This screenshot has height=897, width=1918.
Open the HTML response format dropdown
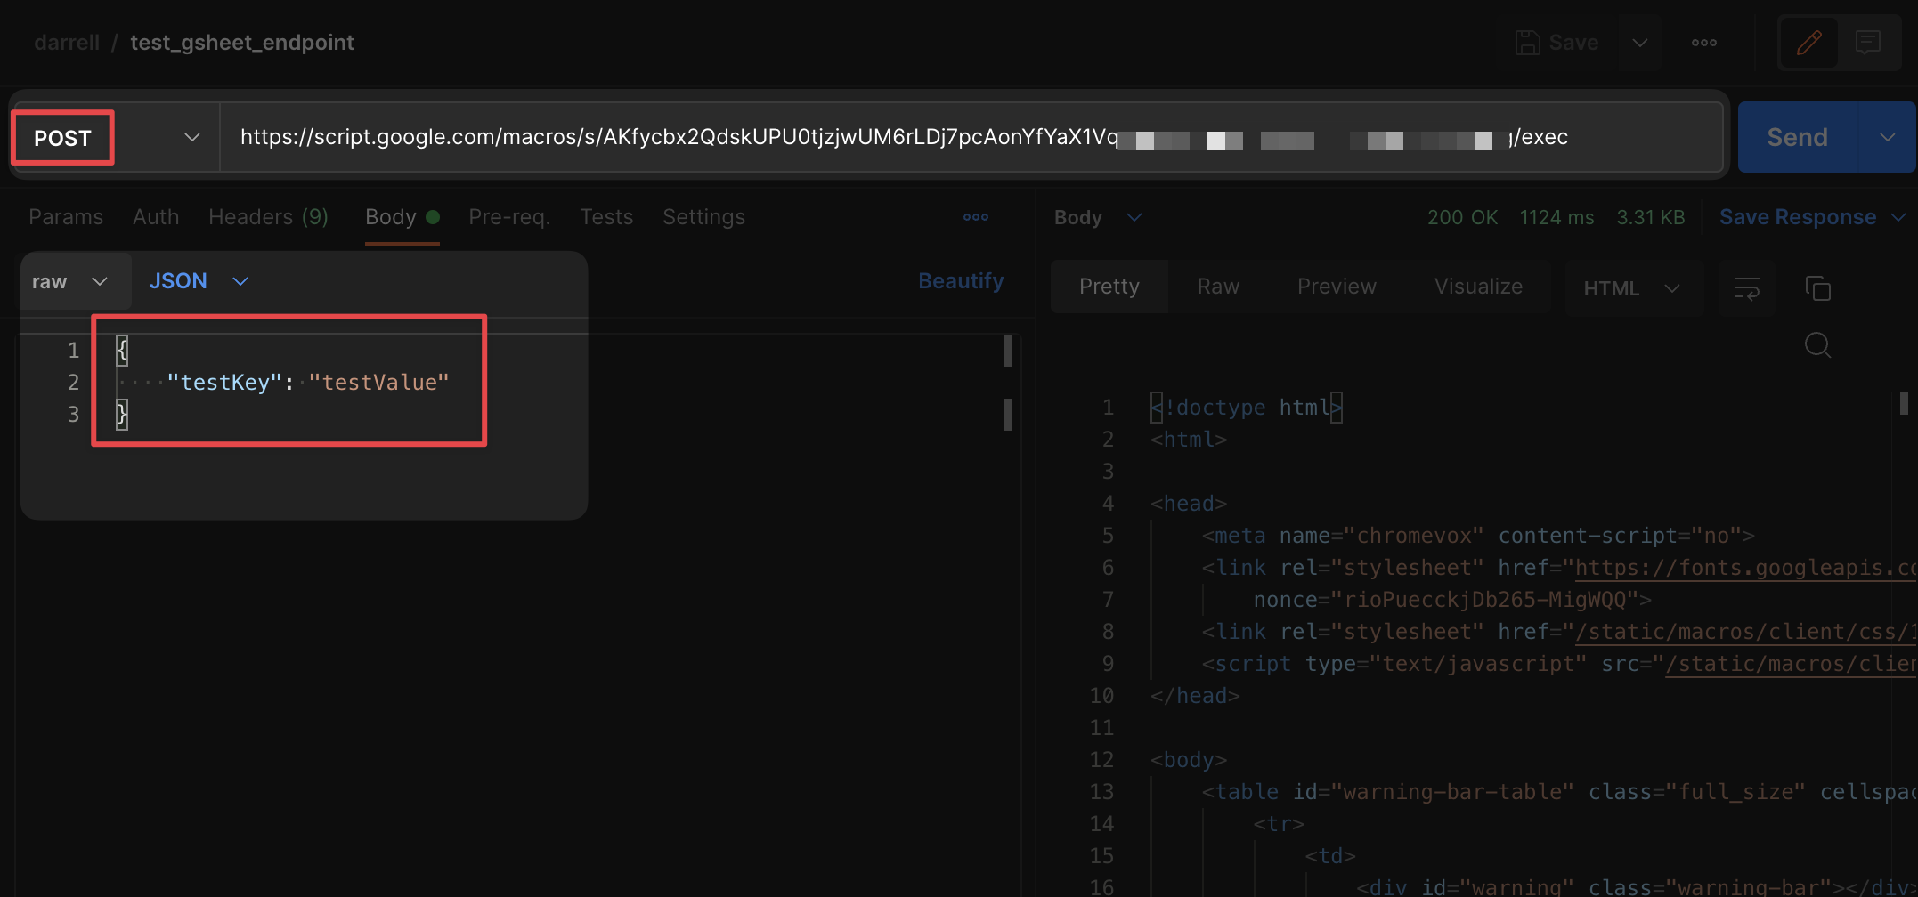tap(1634, 287)
